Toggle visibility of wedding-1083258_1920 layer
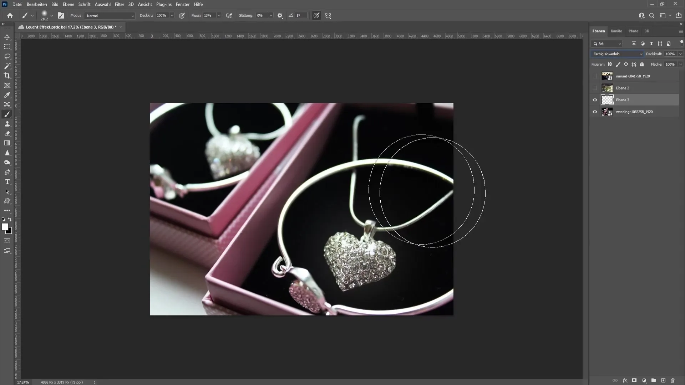This screenshot has height=385, width=685. click(x=595, y=112)
